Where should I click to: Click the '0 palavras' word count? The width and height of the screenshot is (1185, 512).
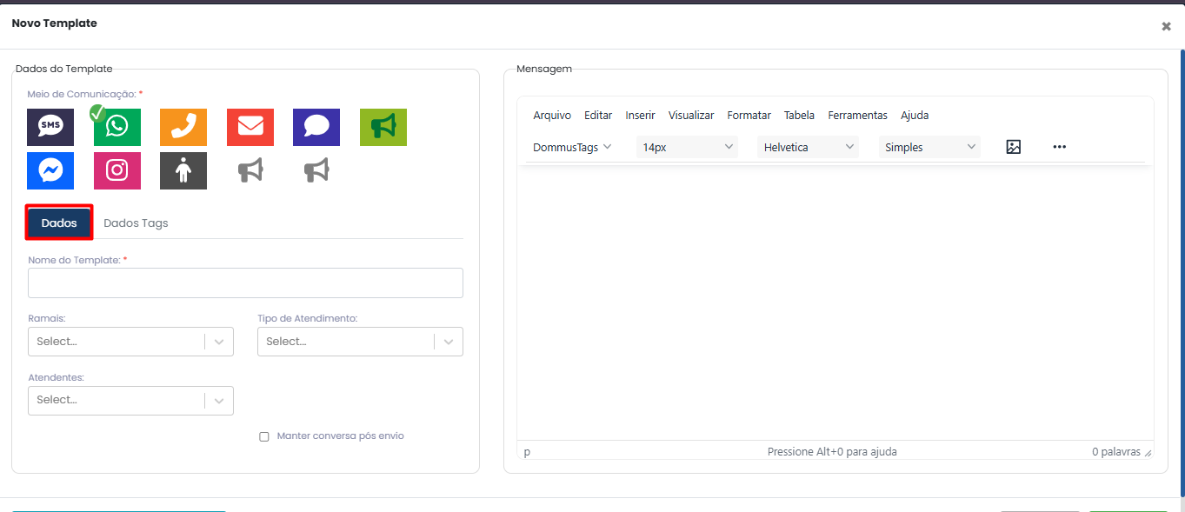click(x=1116, y=452)
